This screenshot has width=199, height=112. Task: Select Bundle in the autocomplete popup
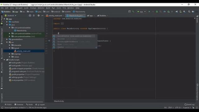[74, 47]
